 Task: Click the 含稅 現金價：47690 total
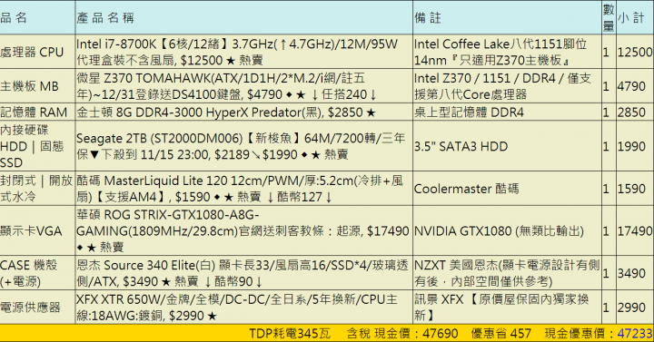point(402,333)
